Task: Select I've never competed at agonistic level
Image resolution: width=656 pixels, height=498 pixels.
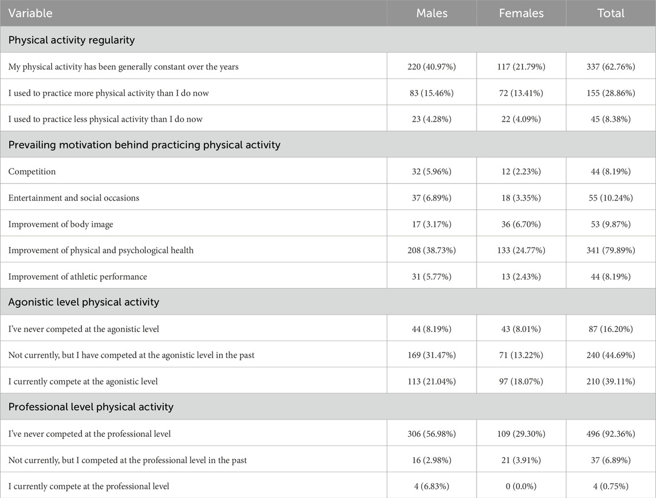Action: coord(84,329)
